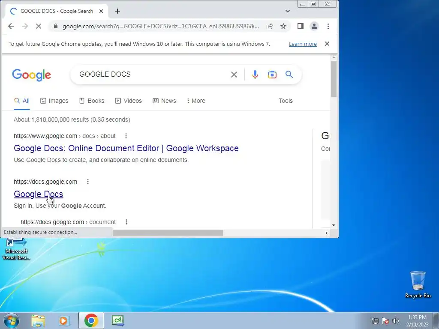Search by image using the camera icon
This screenshot has height=329, width=439.
[x=272, y=75]
